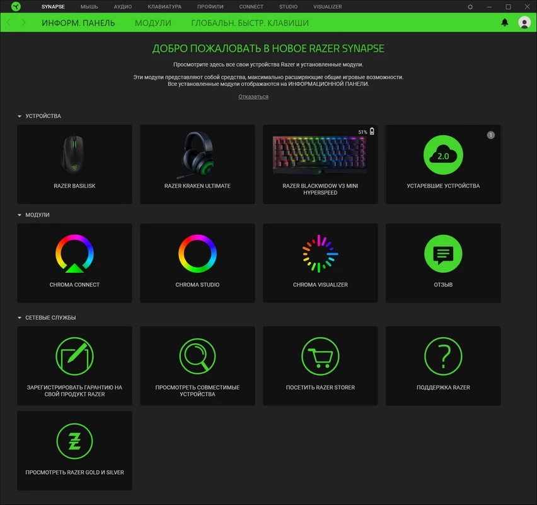The height and width of the screenshot is (505, 537).
Task: Open the view compatible devices magnifier icon
Action: pos(197,356)
